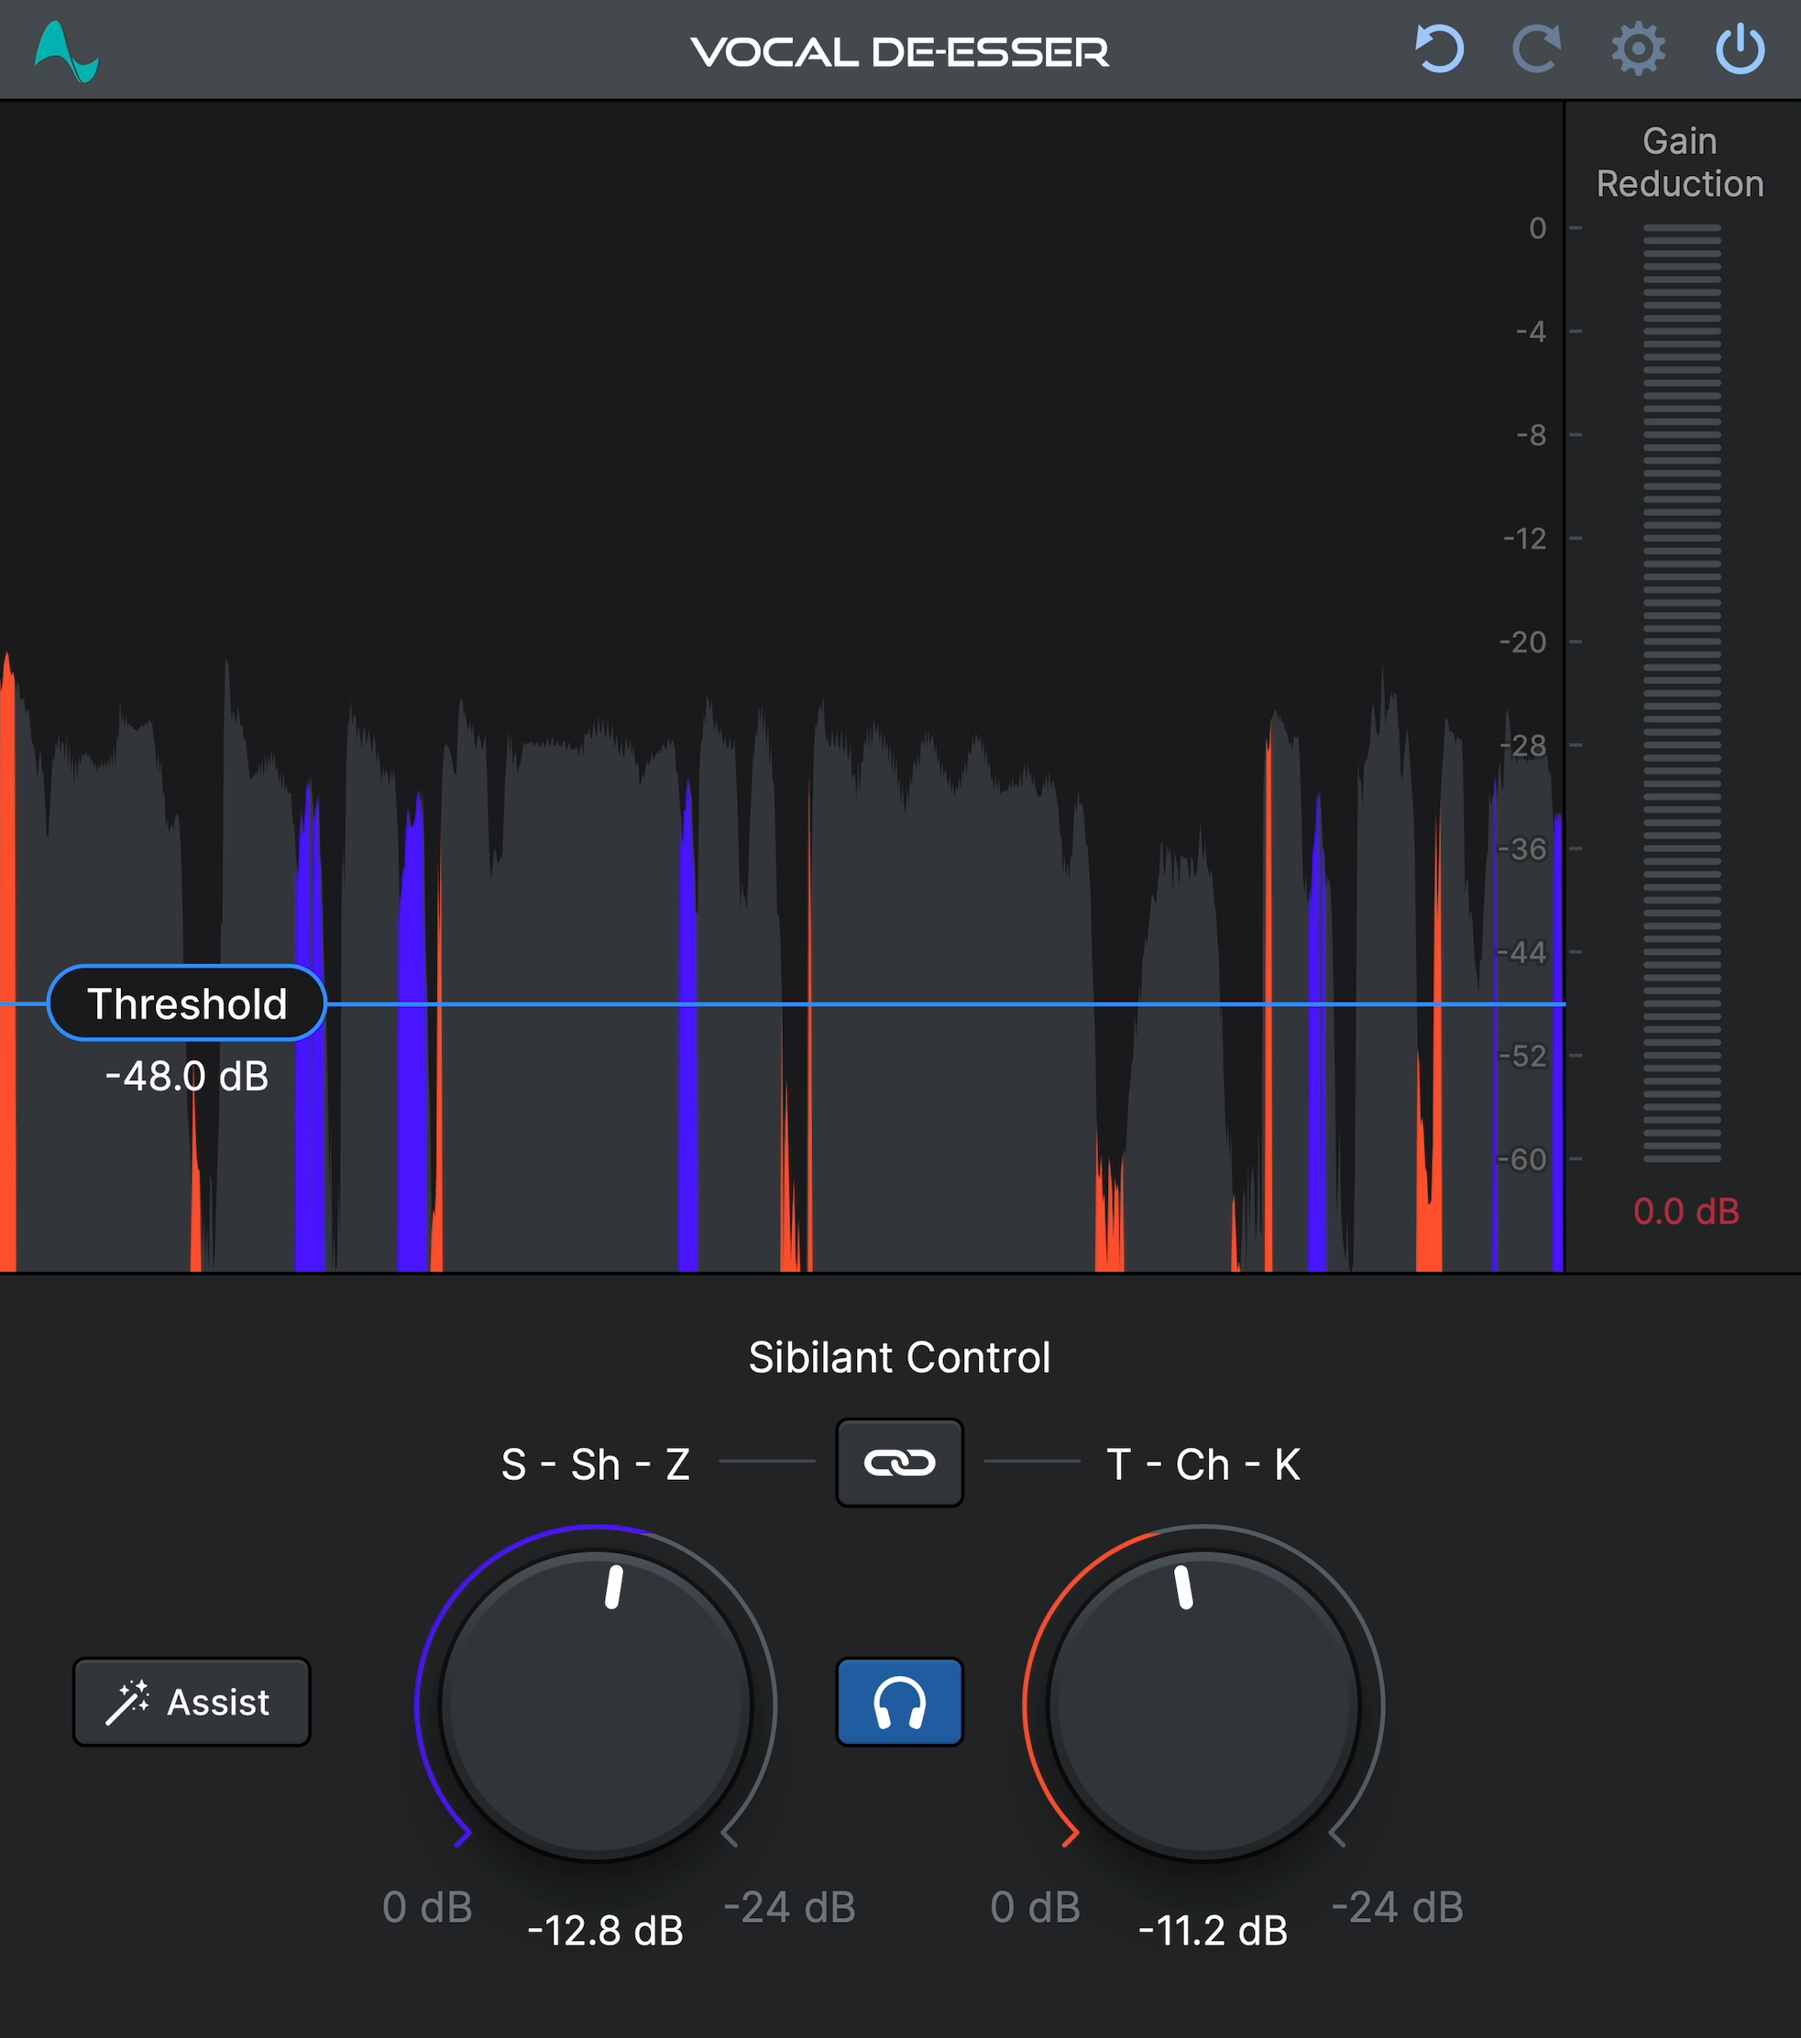Click the redo arrow icon
Image resolution: width=1801 pixels, height=2038 pixels.
click(1537, 49)
